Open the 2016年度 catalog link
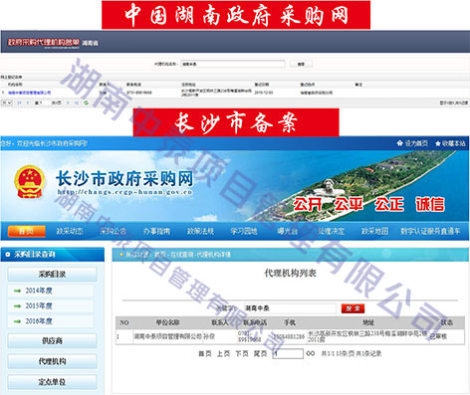The image size is (470, 395). (39, 321)
